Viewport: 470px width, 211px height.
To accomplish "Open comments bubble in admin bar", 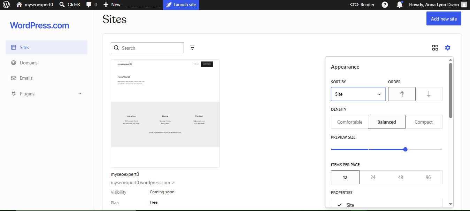I will [92, 5].
